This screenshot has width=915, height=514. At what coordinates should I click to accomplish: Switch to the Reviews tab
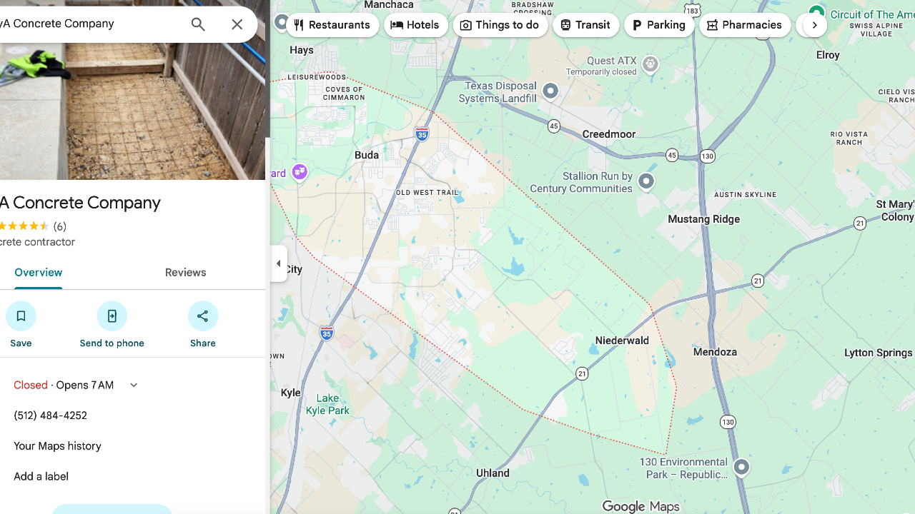pyautogui.click(x=185, y=273)
